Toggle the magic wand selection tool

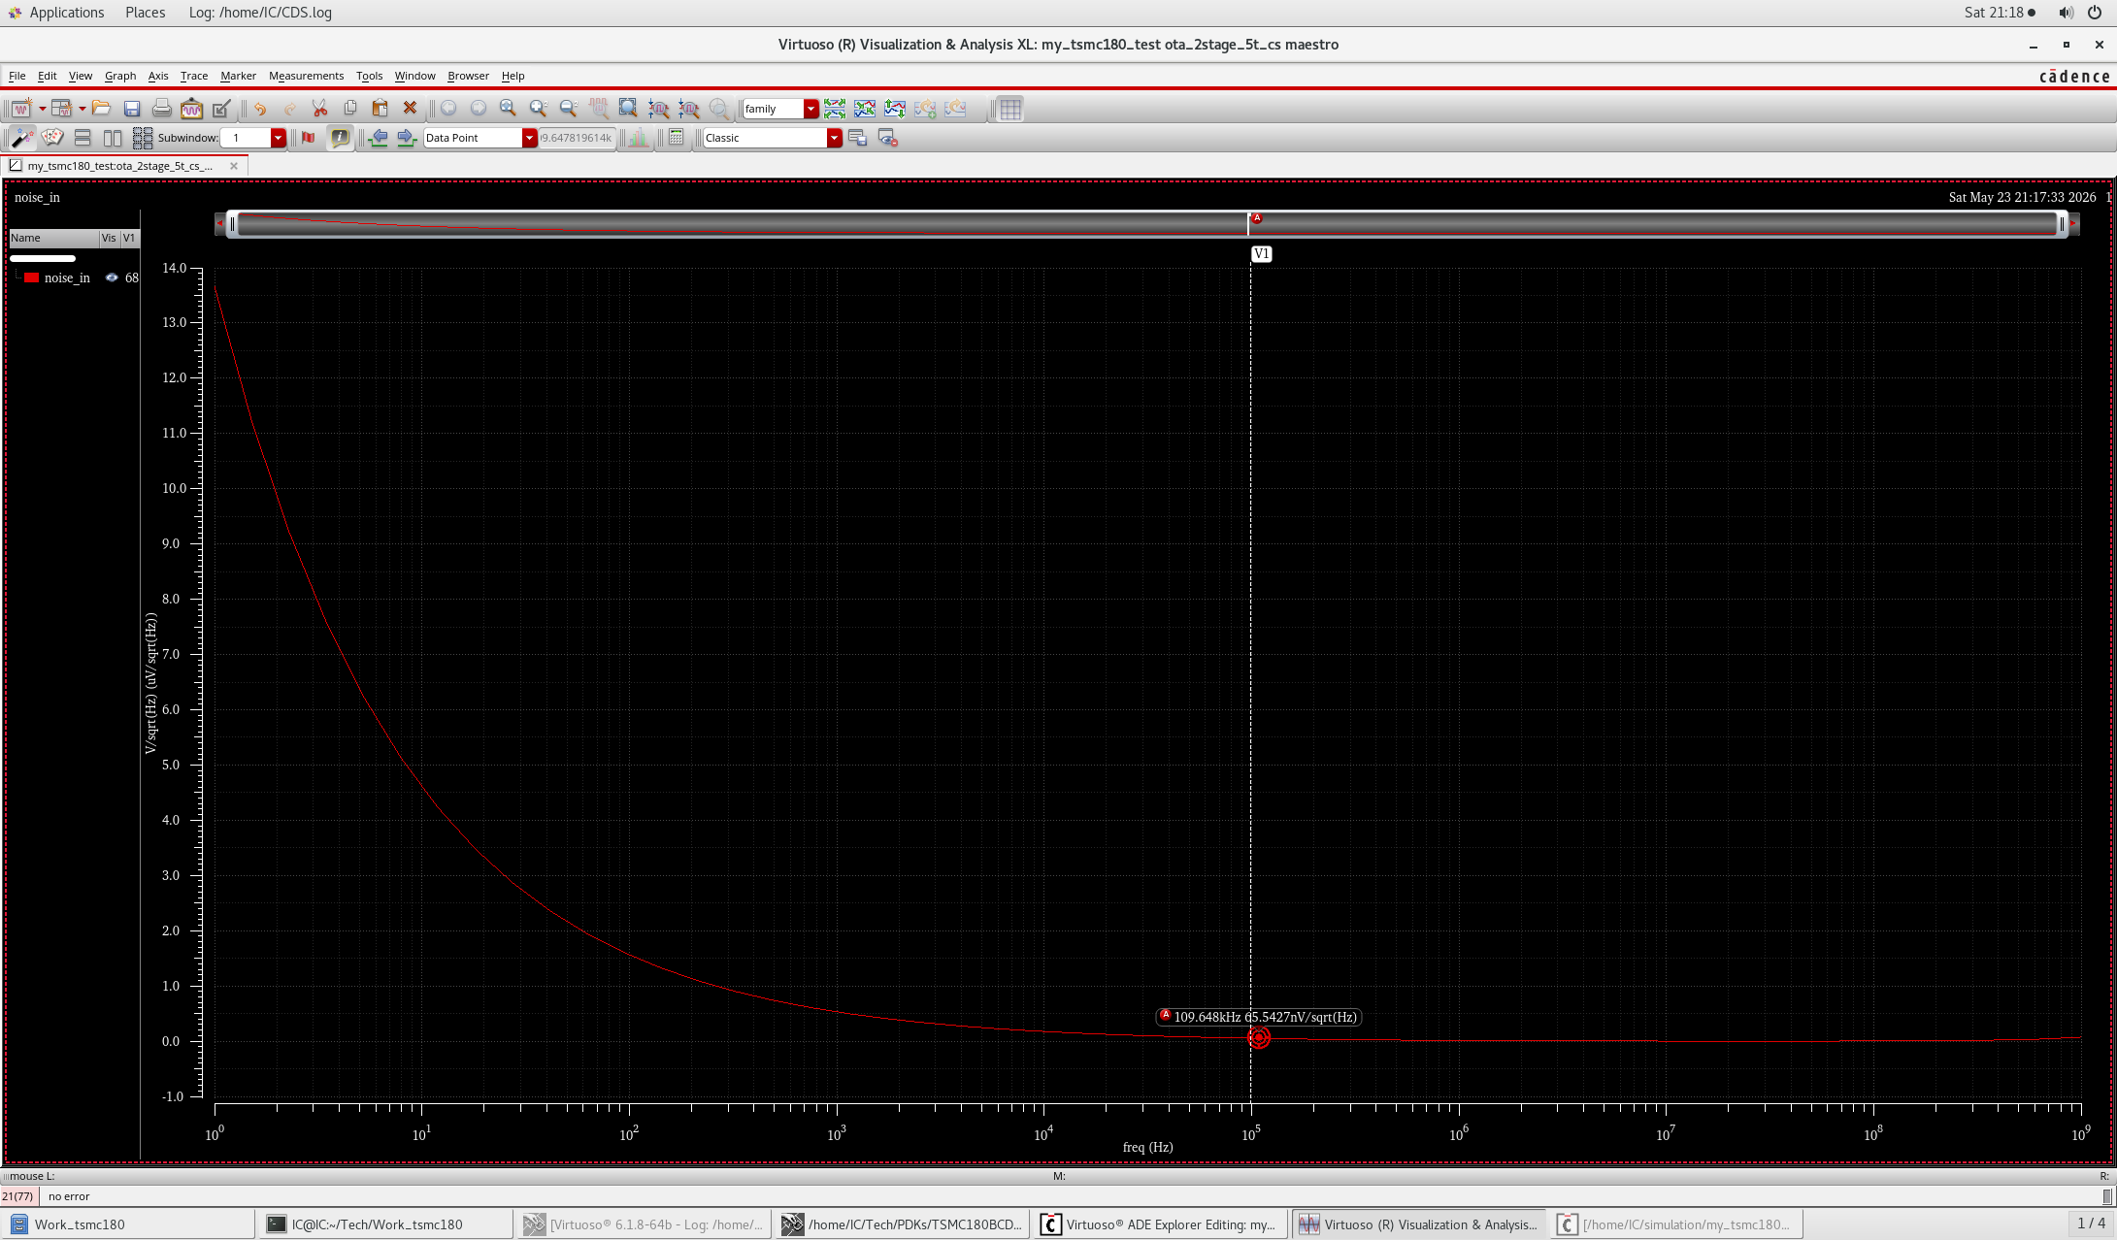[x=21, y=138]
